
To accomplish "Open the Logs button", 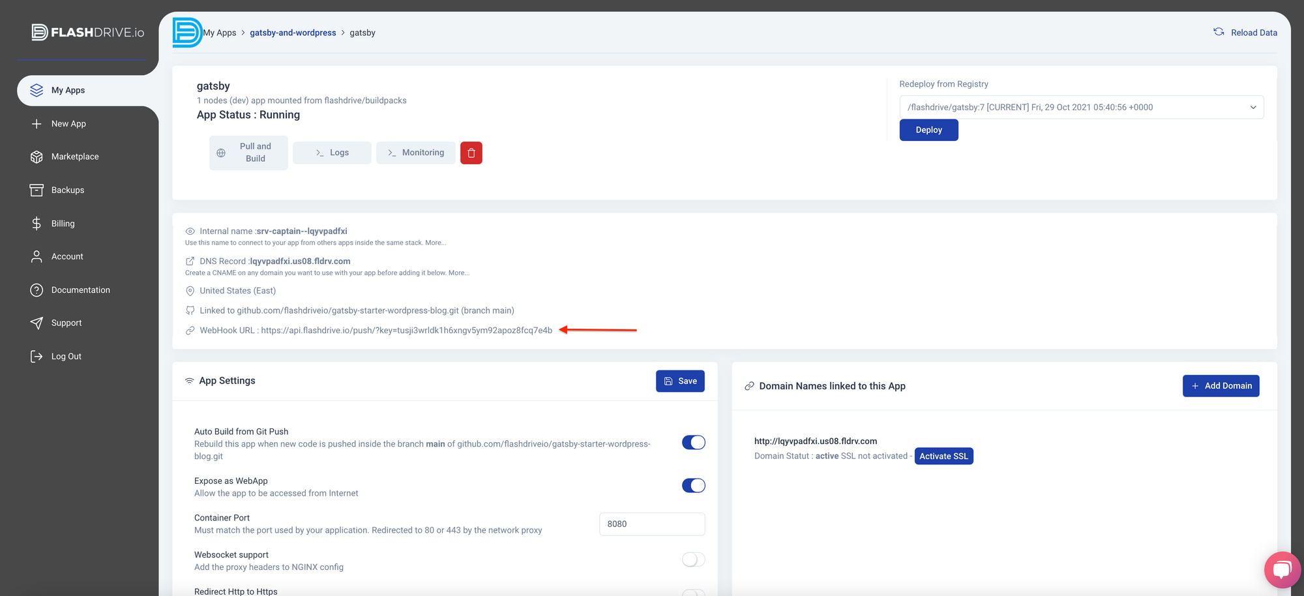I will click(332, 153).
